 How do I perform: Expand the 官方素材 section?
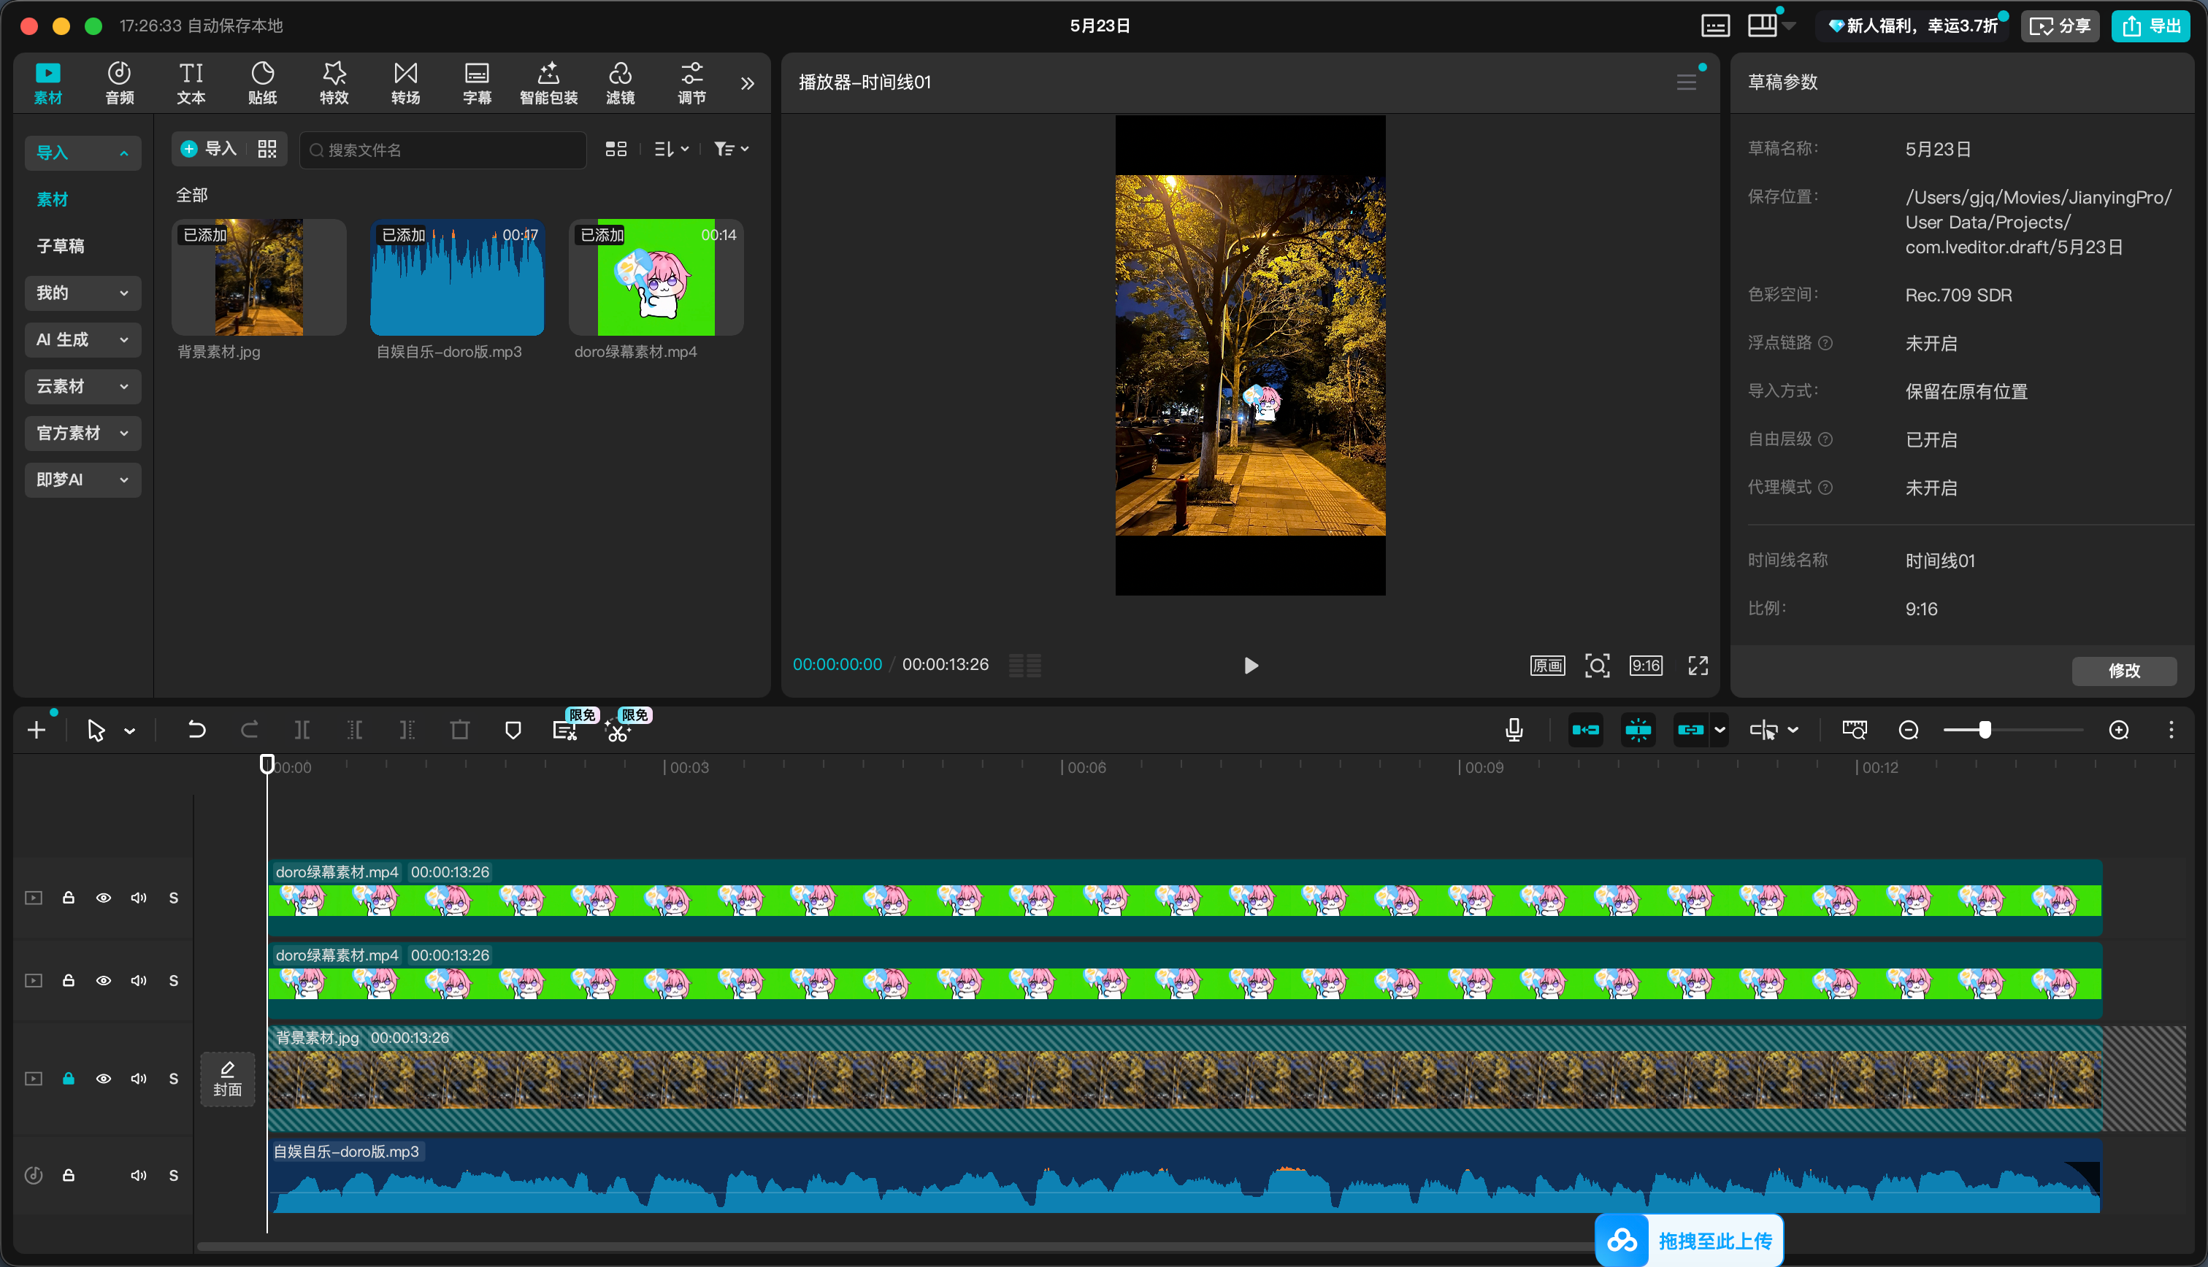point(83,434)
